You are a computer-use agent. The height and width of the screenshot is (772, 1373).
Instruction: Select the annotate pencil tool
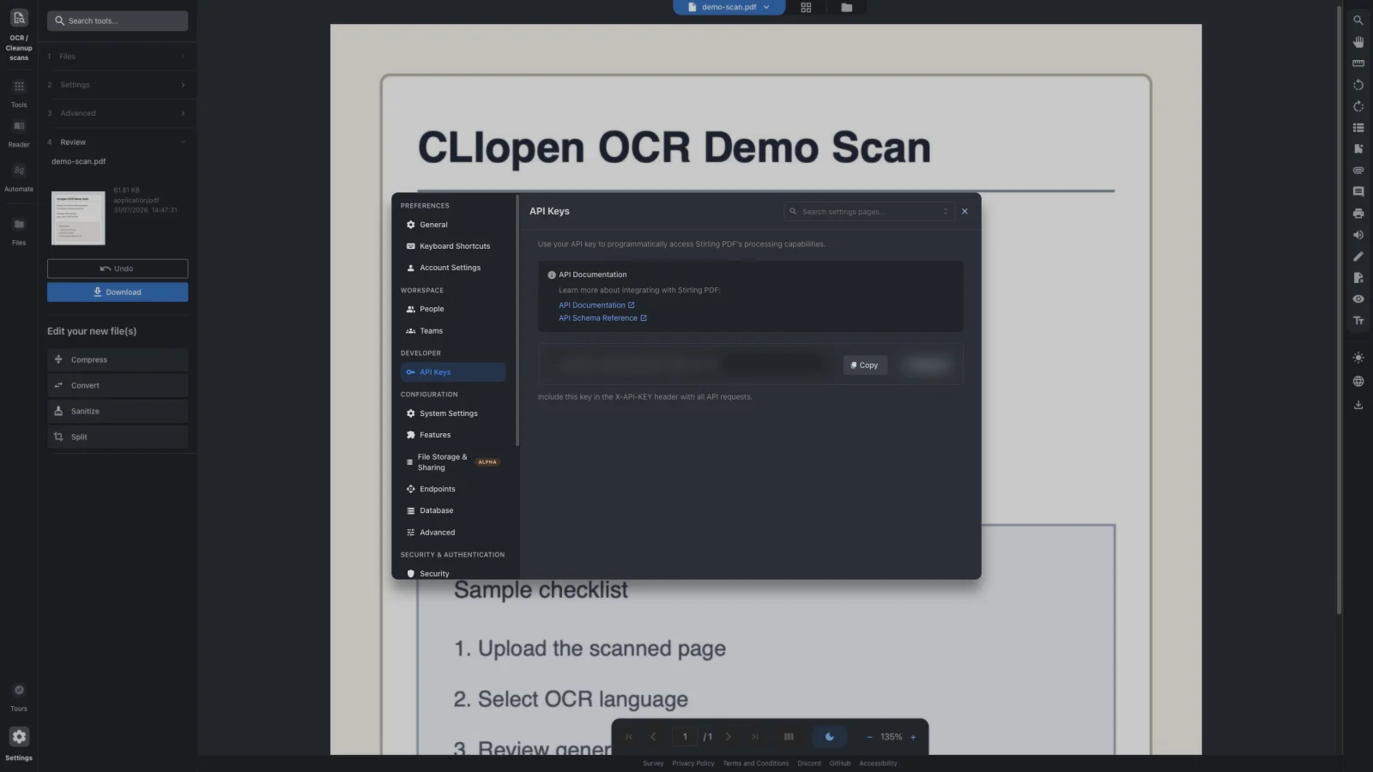(1358, 256)
